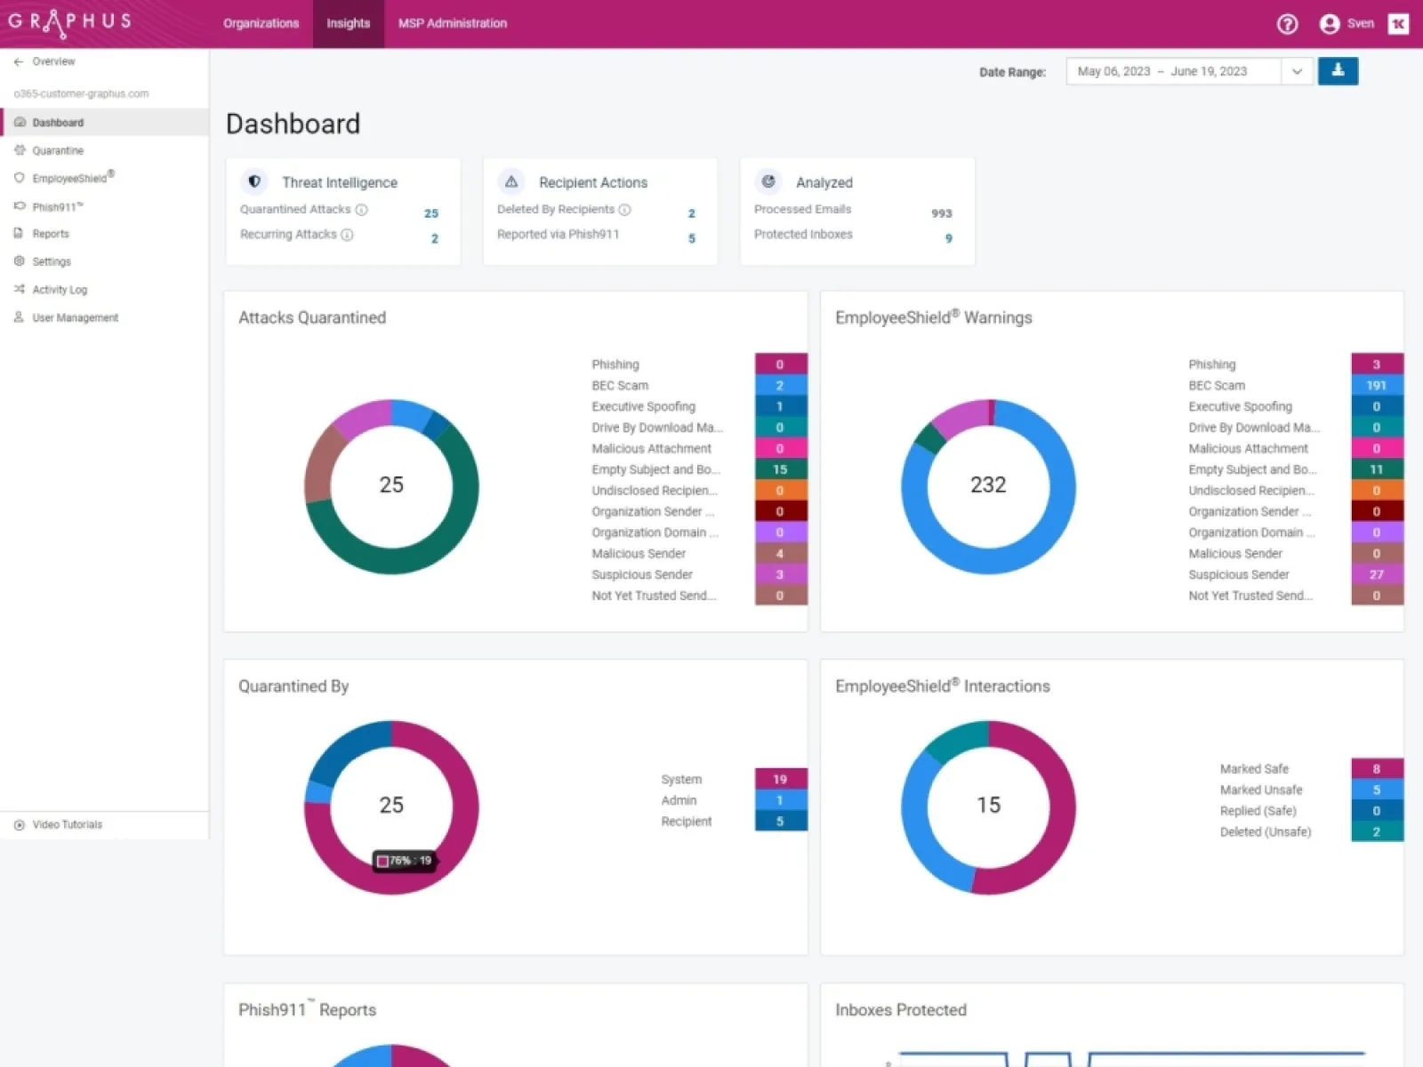This screenshot has height=1067, width=1423.
Task: Click info icon next to Recurring Attacks
Action: pos(347,235)
